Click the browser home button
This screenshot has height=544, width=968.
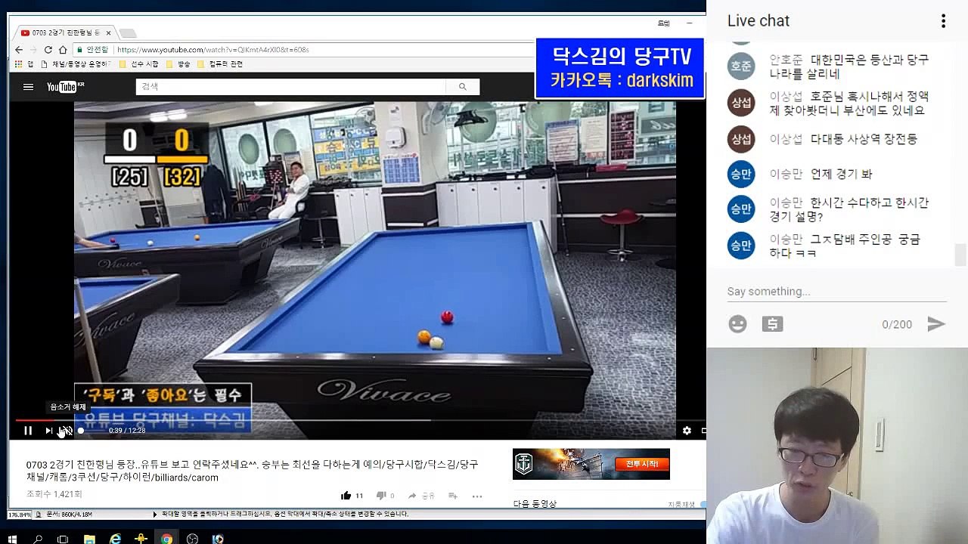click(x=63, y=50)
